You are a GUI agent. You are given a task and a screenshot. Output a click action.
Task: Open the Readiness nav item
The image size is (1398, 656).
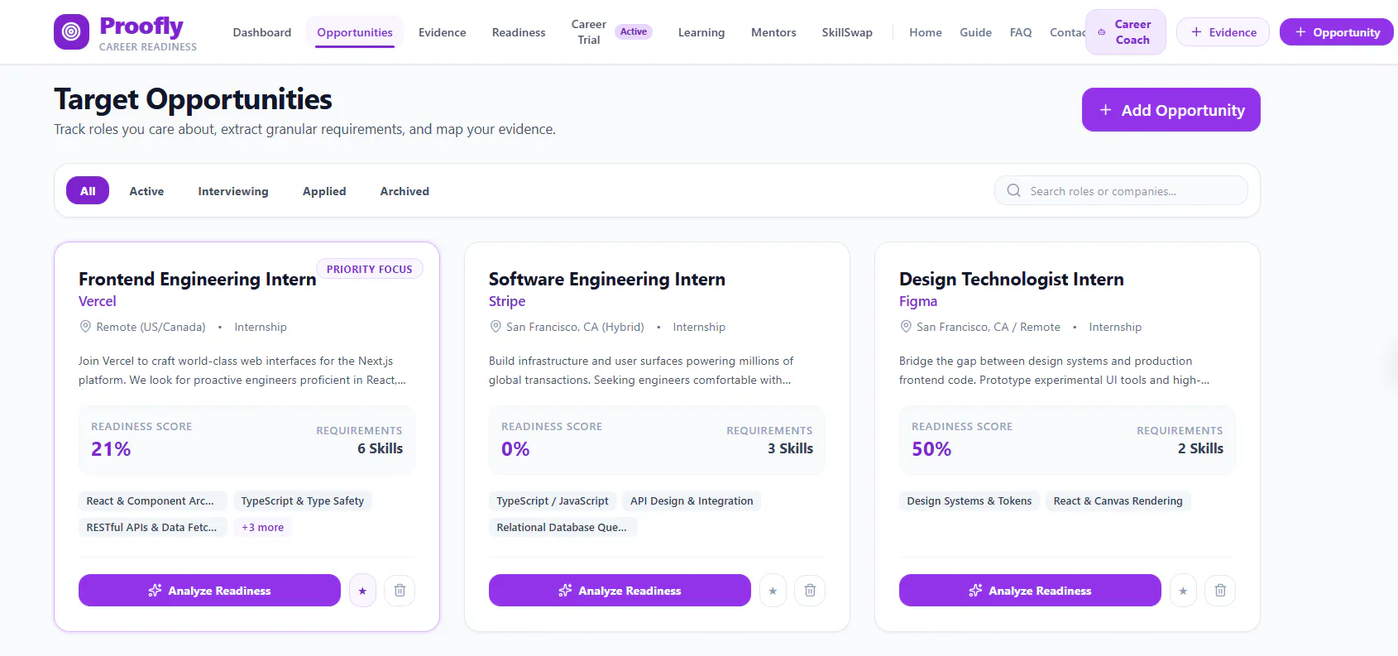click(x=519, y=32)
